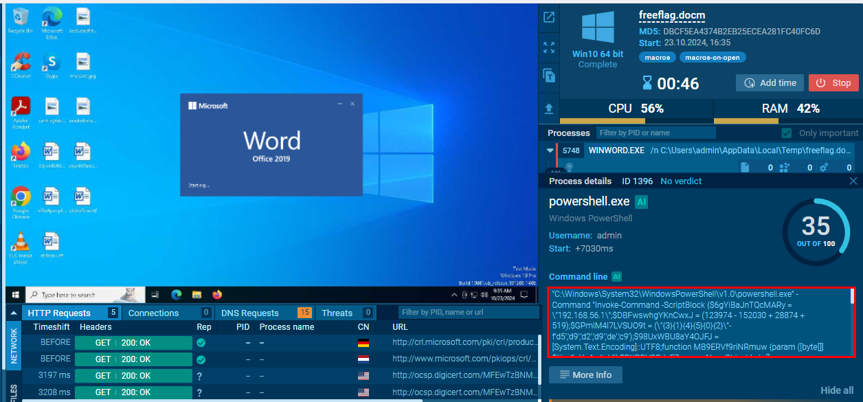Select the NETWORK vertical tab
The image size is (863, 402).
click(x=13, y=346)
